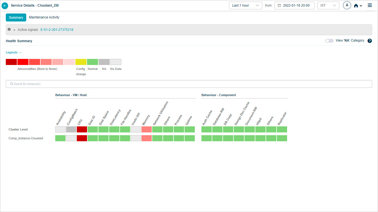Click in the Search for instance(s) field
The height and width of the screenshot is (212, 378).
click(189, 84)
